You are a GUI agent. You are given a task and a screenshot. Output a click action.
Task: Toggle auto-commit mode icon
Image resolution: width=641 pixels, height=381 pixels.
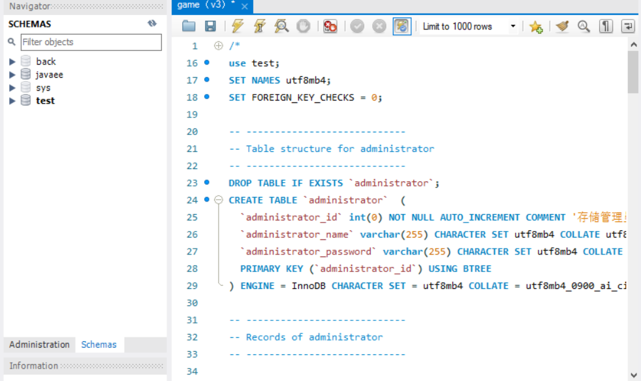[402, 26]
